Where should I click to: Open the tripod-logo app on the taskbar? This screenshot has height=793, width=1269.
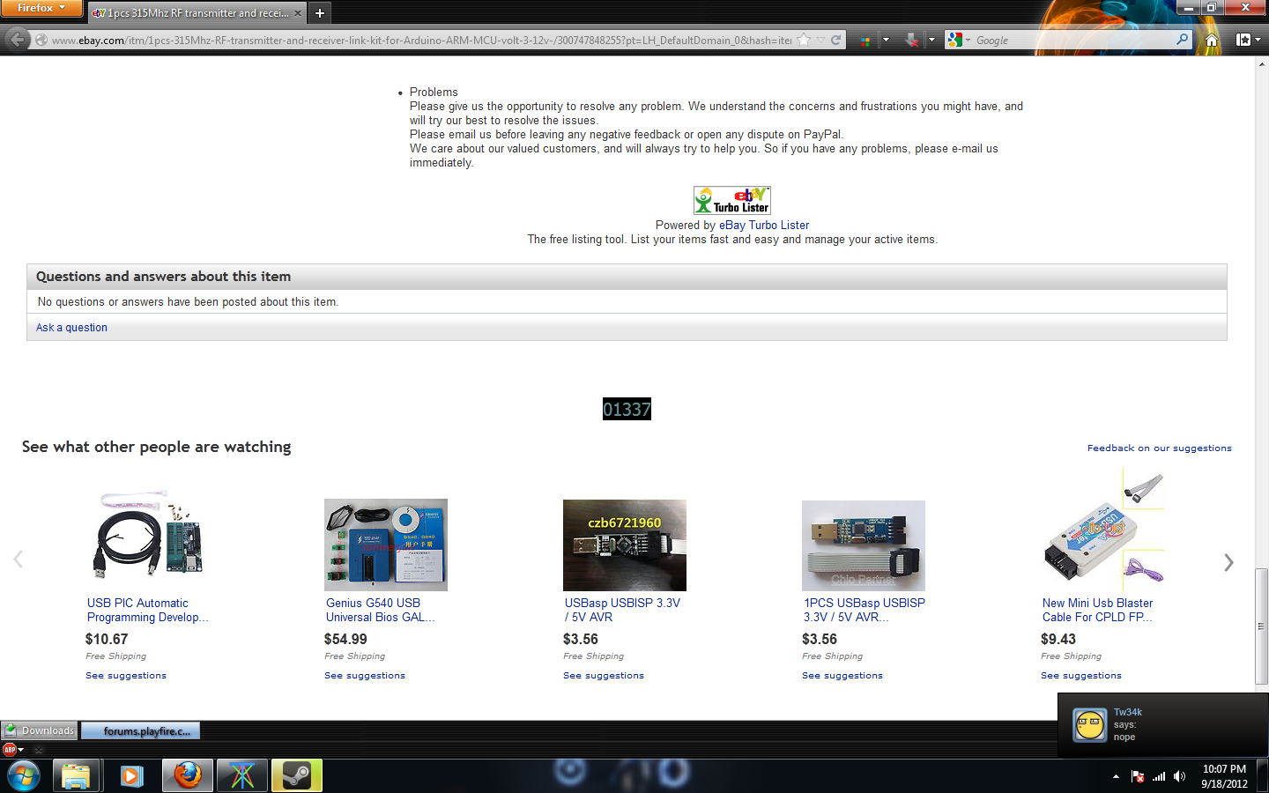point(241,775)
